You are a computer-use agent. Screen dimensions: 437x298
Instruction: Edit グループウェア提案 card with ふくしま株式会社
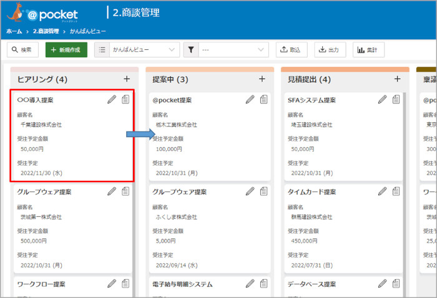coord(250,191)
